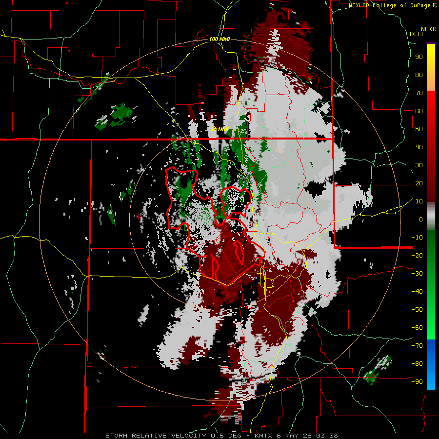Click the [KT] units label
The image size is (439, 439).
[417, 34]
